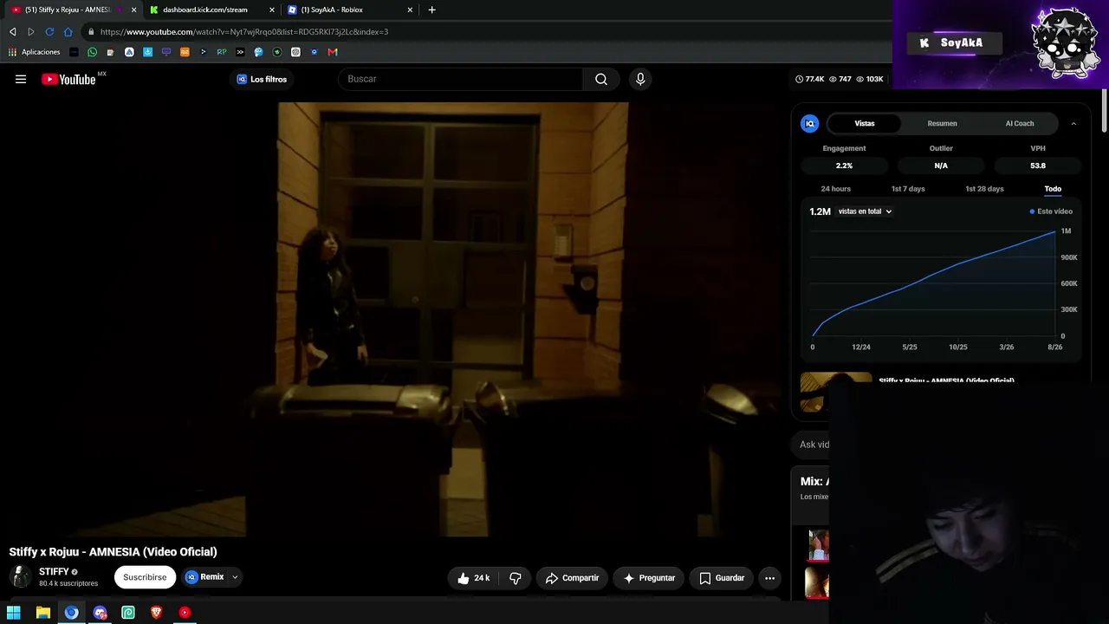Click the Suscribirse button
This screenshot has width=1109, height=624.
(145, 577)
